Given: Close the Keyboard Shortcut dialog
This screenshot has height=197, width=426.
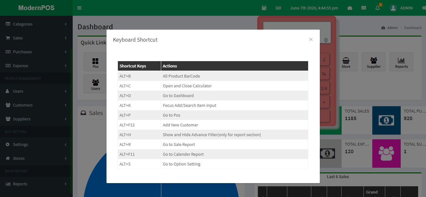Looking at the screenshot, I should 311,39.
